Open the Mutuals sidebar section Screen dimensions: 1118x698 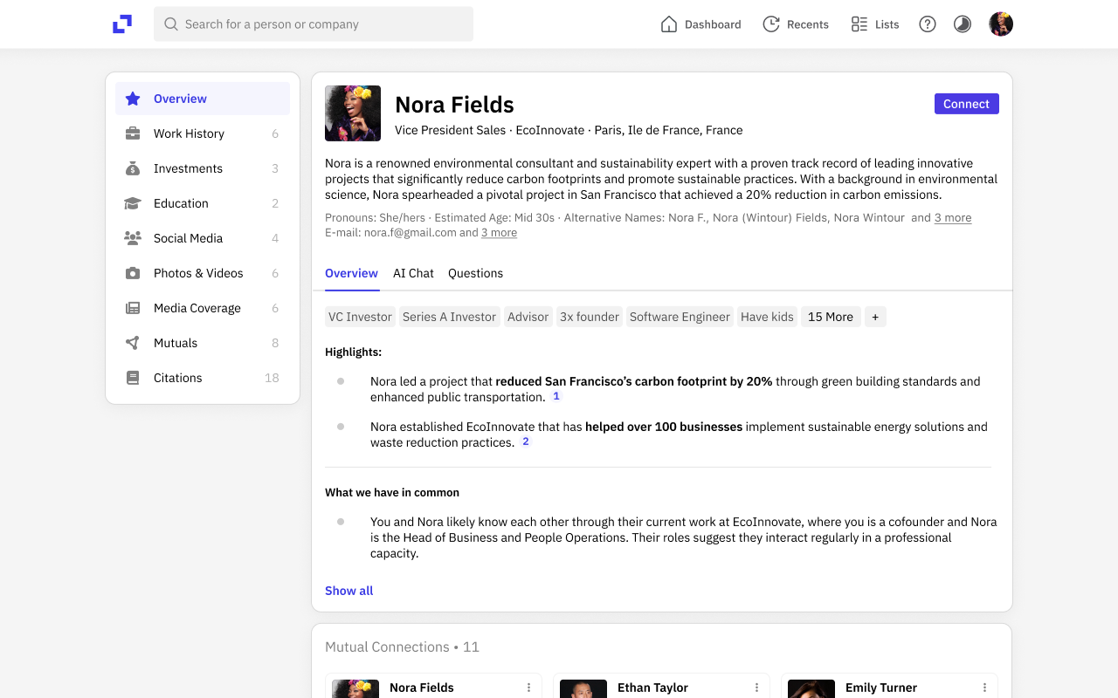click(176, 343)
